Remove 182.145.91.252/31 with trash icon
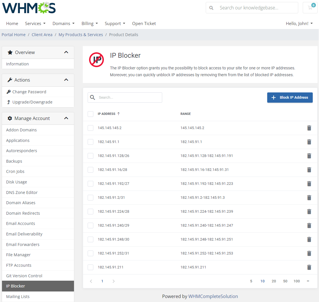The image size is (319, 302). 309,253
